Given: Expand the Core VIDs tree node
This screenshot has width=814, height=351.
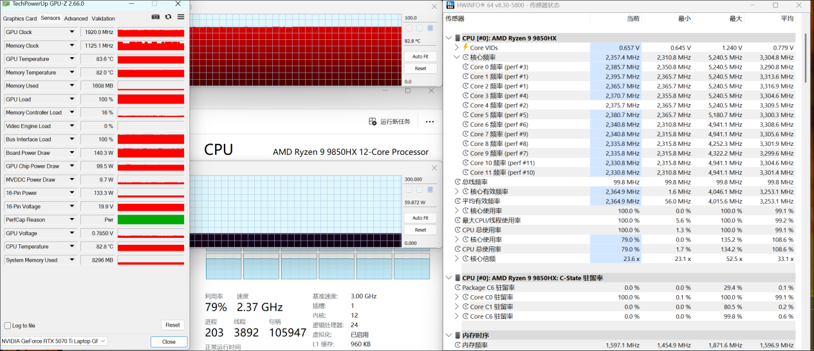Looking at the screenshot, I should coord(457,48).
